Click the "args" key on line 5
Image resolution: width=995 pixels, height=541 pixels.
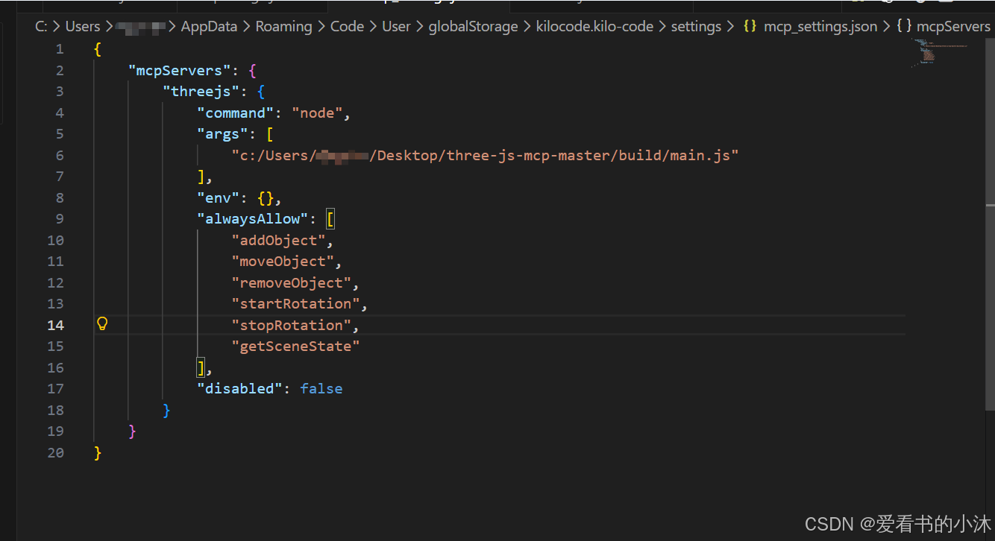pyautogui.click(x=222, y=134)
